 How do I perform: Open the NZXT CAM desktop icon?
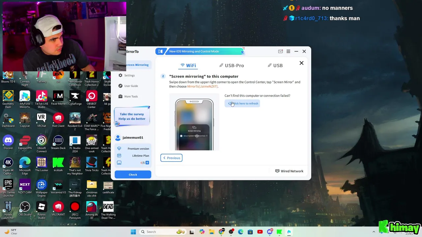25,187
